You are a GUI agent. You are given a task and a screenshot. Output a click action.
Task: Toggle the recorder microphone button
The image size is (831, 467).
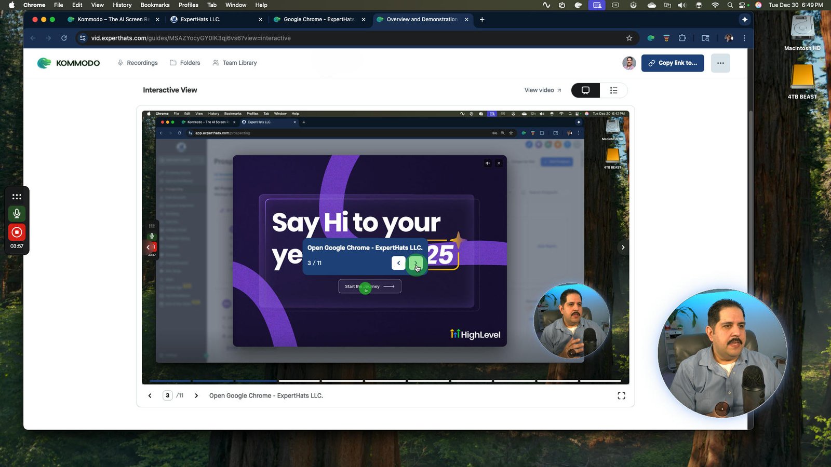point(17,213)
